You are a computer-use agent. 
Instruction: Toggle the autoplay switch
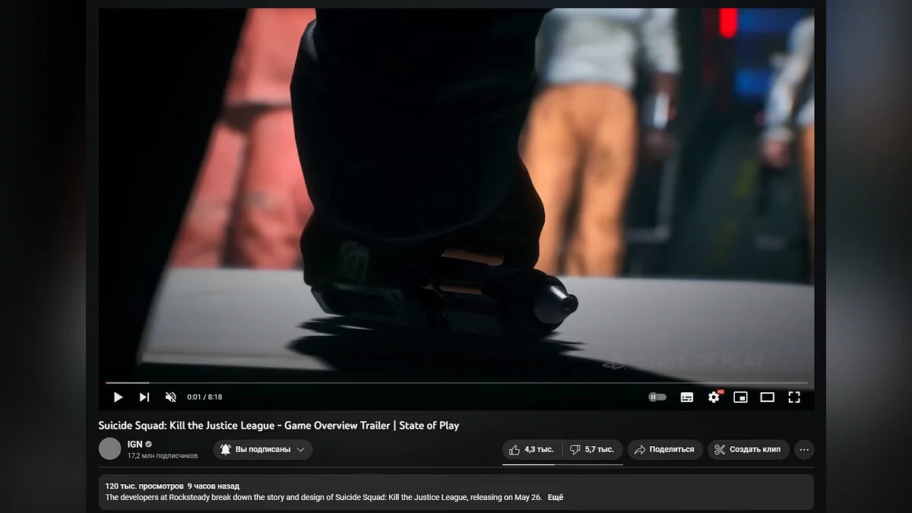click(657, 397)
